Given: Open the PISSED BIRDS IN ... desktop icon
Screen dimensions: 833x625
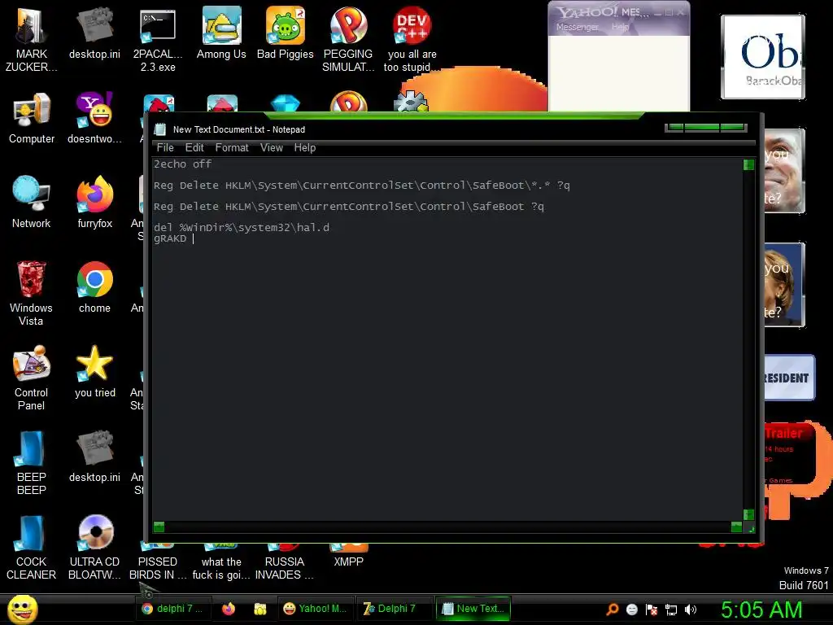Looking at the screenshot, I should coord(158,563).
